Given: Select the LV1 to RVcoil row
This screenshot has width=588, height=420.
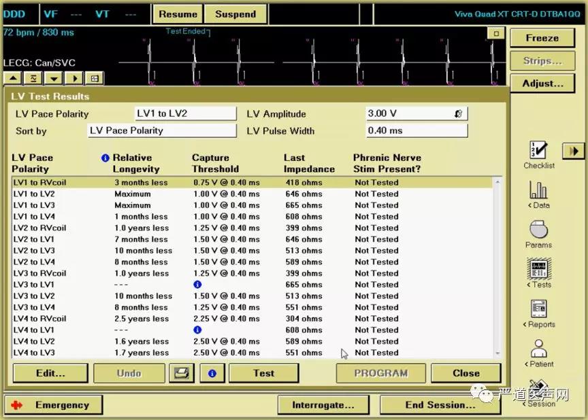Looking at the screenshot, I should 252,183.
